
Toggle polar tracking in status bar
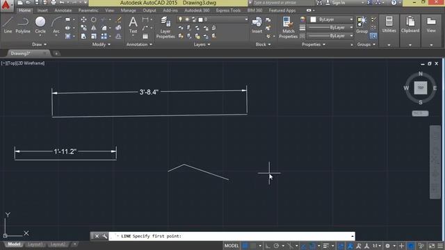(276, 246)
